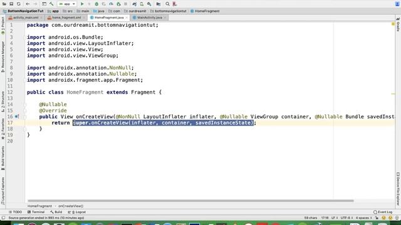This screenshot has height=225, width=401.
Task: Click the Attach Debugger to process icon
Action: coord(118,4)
